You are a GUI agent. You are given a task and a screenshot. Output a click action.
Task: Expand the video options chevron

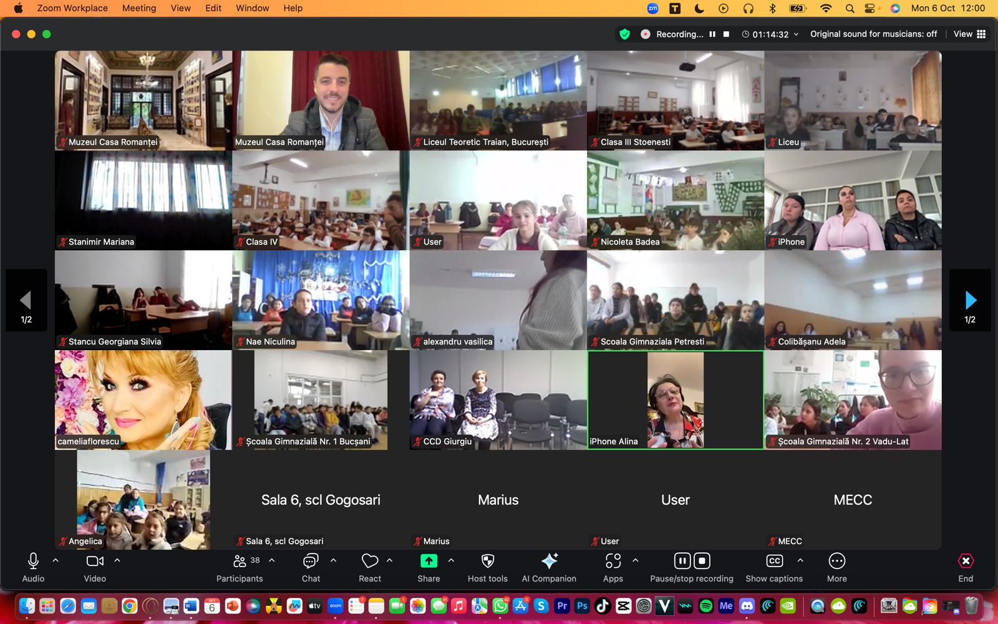coord(117,560)
